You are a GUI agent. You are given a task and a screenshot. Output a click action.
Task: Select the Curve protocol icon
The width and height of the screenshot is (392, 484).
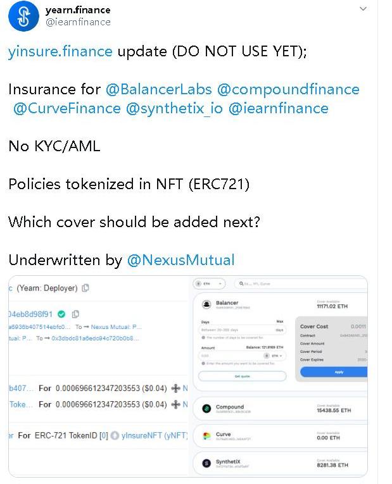(206, 437)
